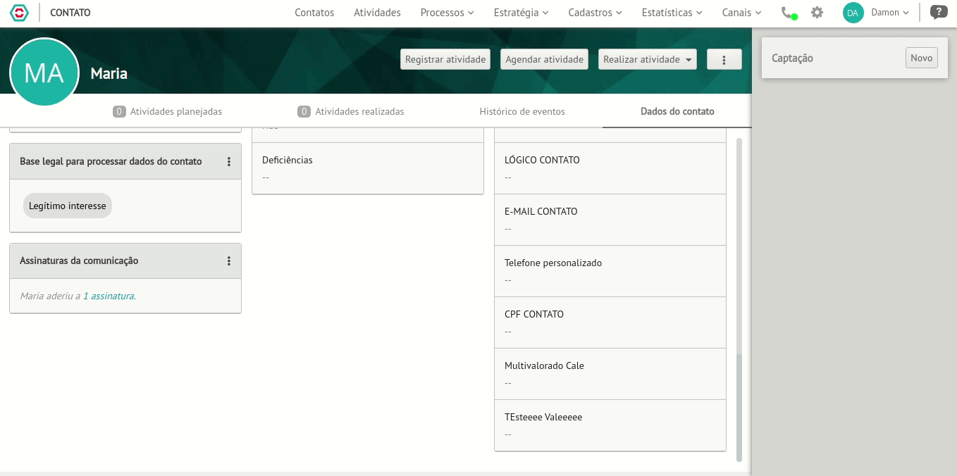Open Assinaturas da comunicação options menu
This screenshot has height=476, width=957.
coord(228,261)
